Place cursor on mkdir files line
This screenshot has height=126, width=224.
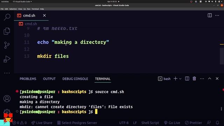pos(53,56)
